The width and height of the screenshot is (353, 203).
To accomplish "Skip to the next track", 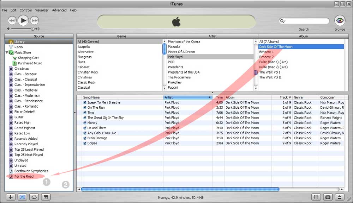I will click(x=34, y=20).
